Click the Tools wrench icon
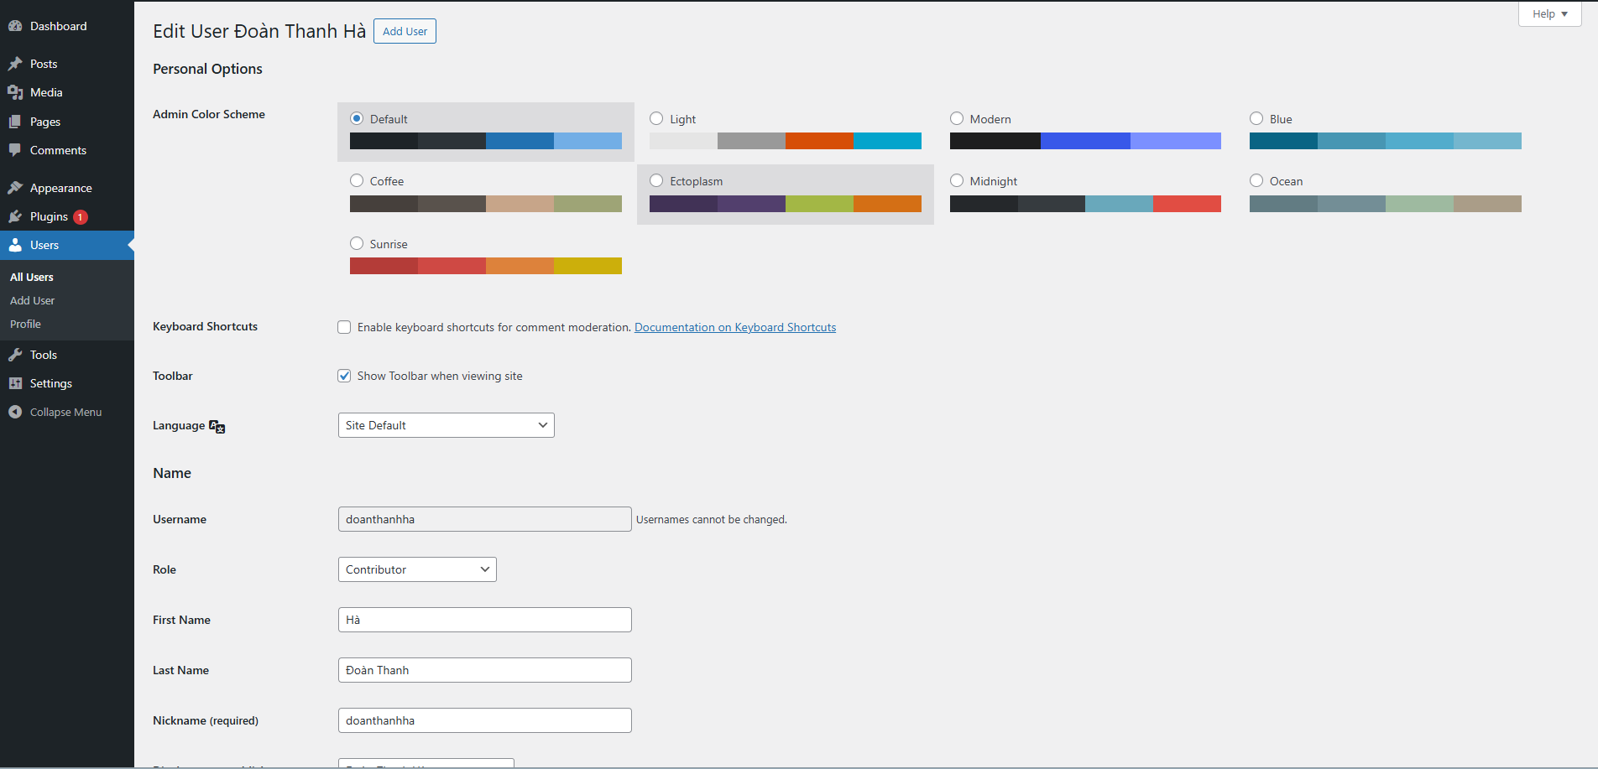 (x=15, y=355)
